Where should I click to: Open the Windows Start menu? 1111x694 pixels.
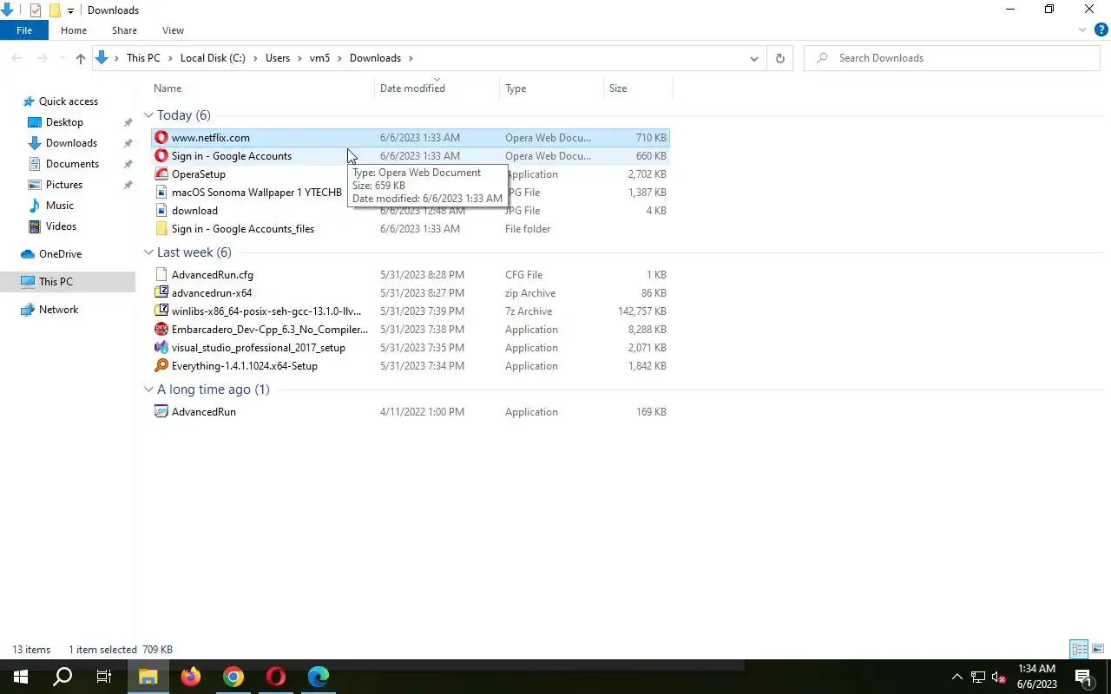pos(21,677)
